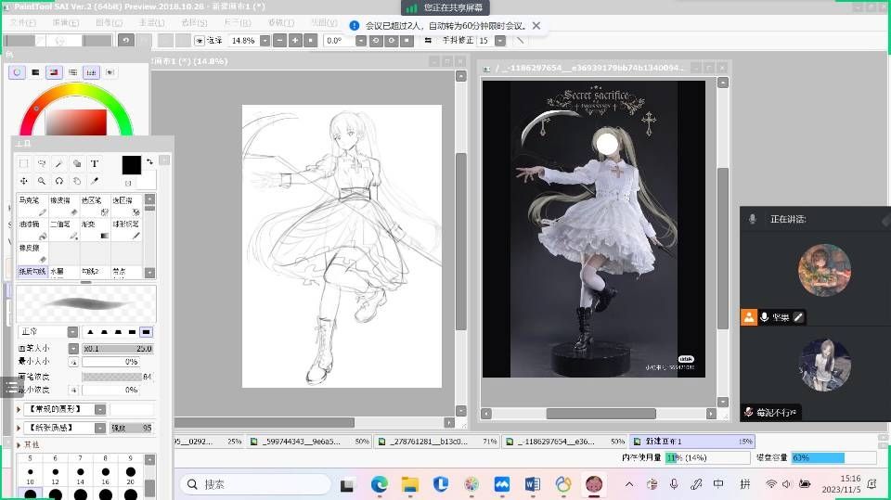Click the undo button in toolbar
Image resolution: width=891 pixels, height=500 pixels.
click(126, 40)
